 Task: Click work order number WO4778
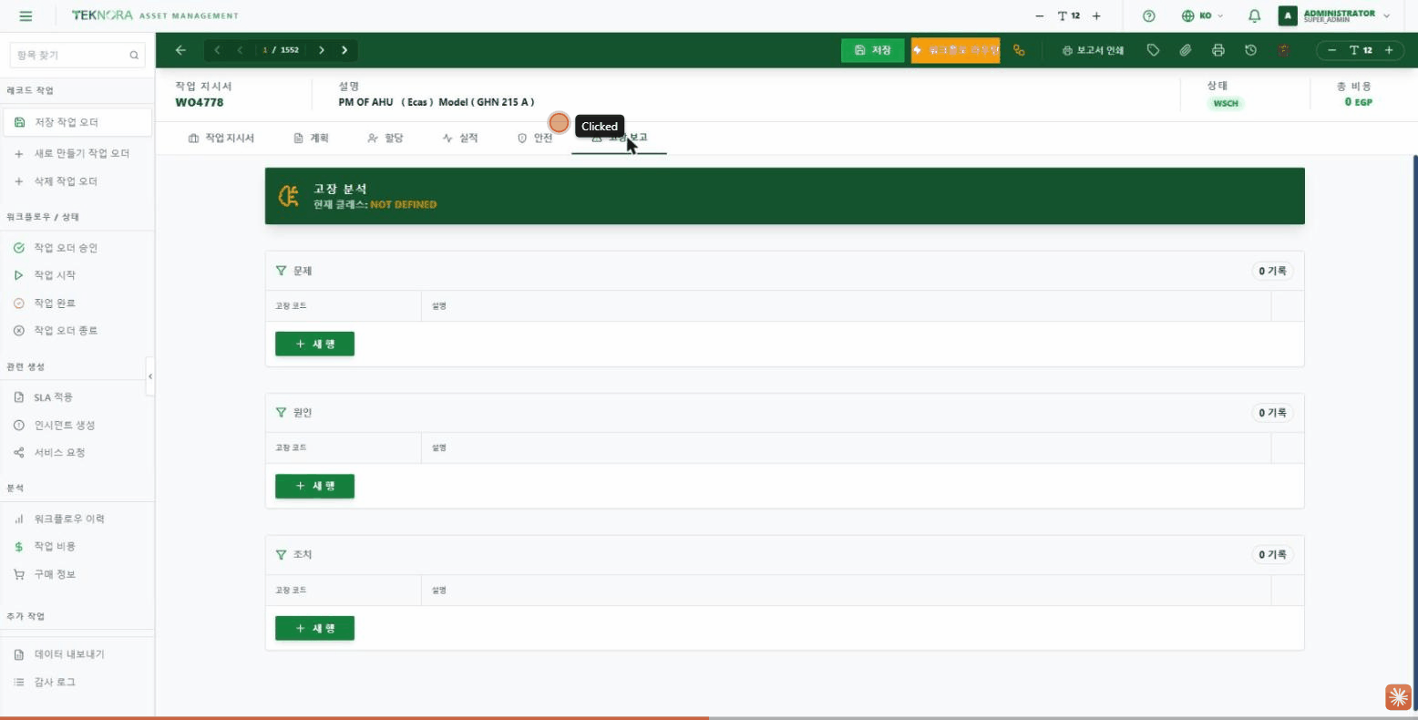point(200,102)
